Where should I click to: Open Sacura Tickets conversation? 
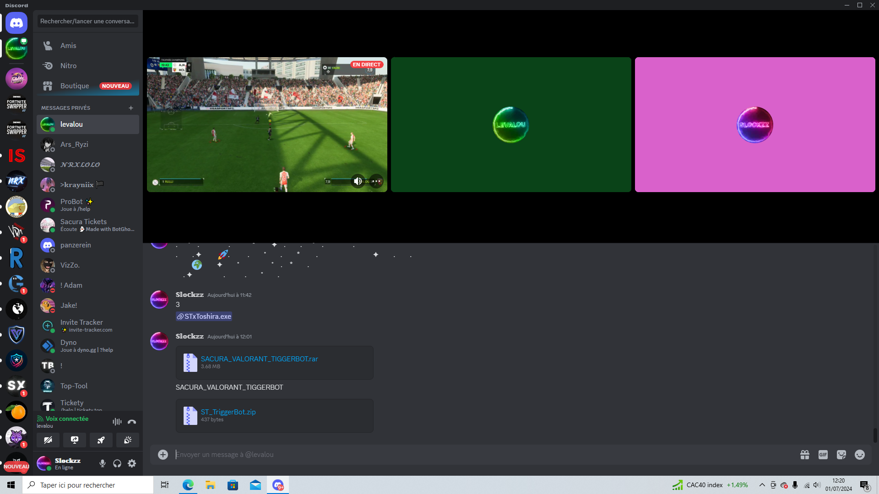(x=88, y=225)
